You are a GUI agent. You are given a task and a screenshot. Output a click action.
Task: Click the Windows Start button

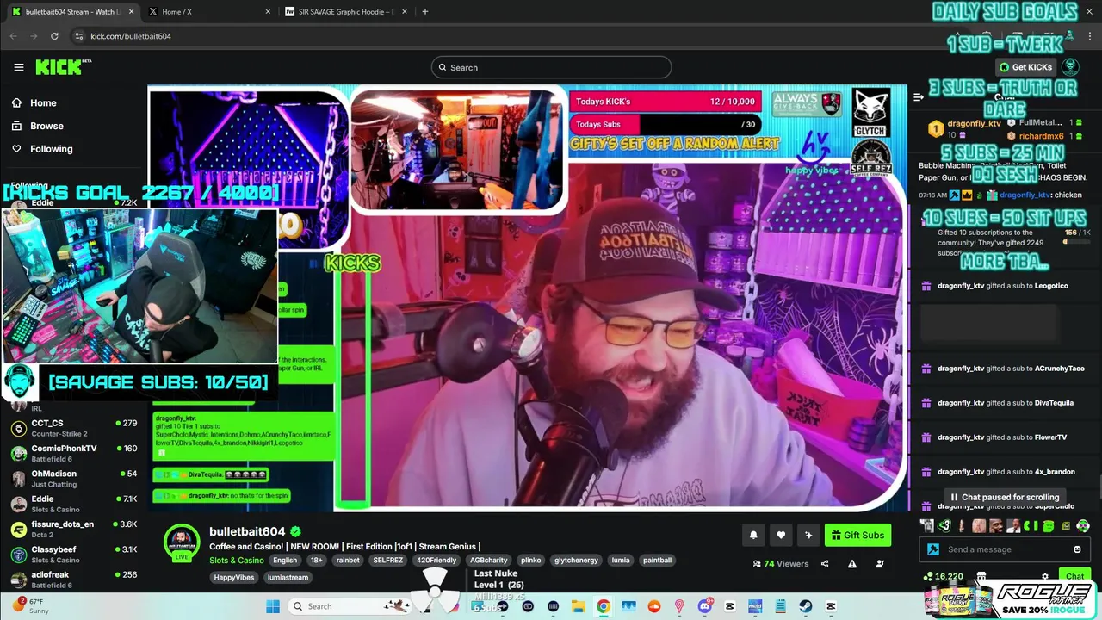[x=272, y=606]
